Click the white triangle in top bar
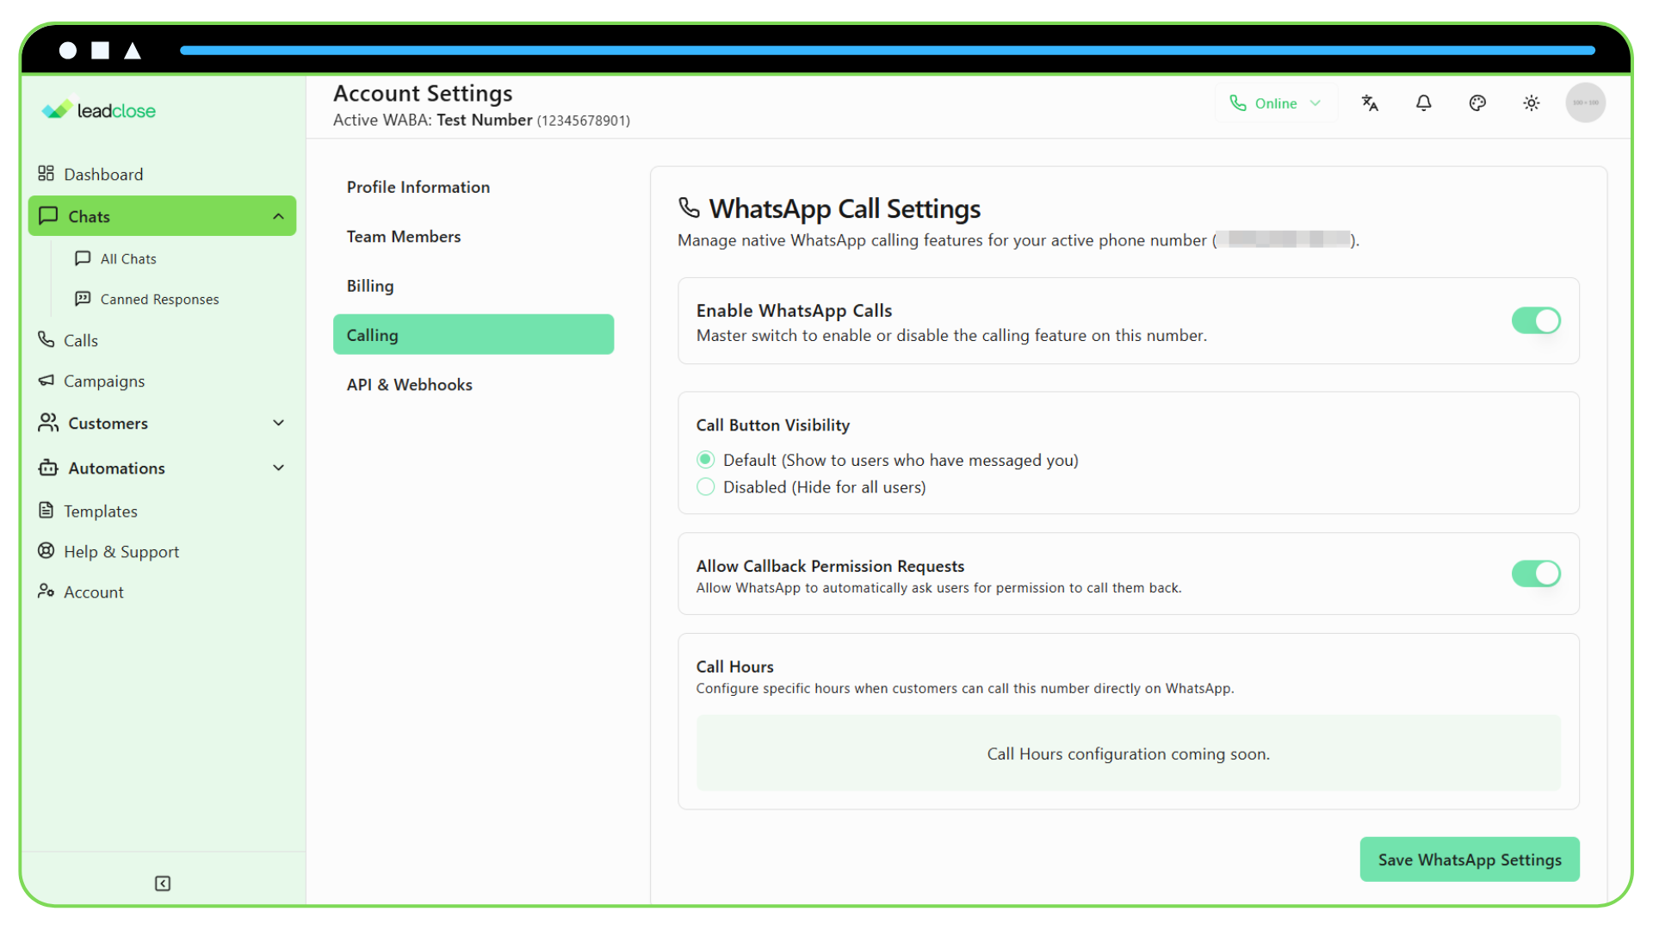 [x=133, y=51]
